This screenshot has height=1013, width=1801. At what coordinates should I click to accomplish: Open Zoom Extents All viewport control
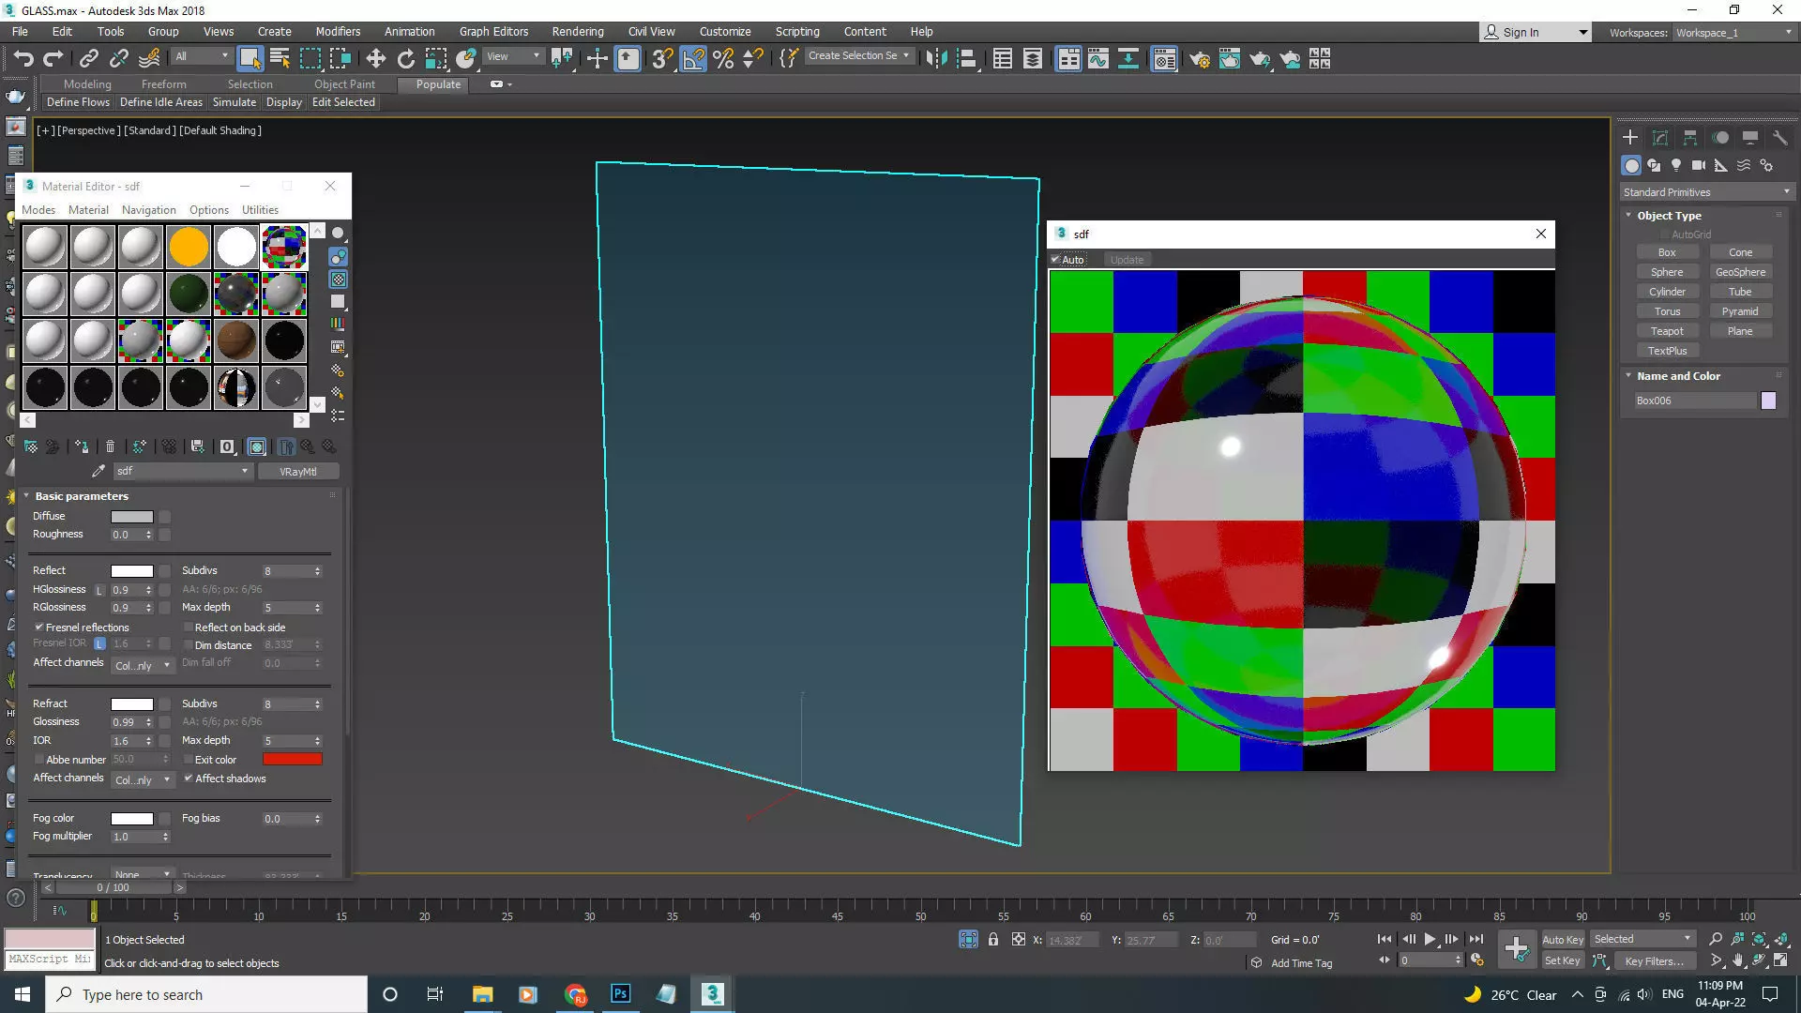1781,939
